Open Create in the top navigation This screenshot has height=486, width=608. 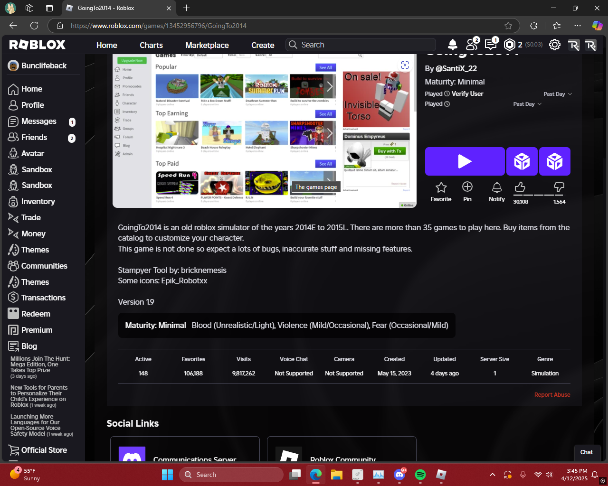pos(263,45)
